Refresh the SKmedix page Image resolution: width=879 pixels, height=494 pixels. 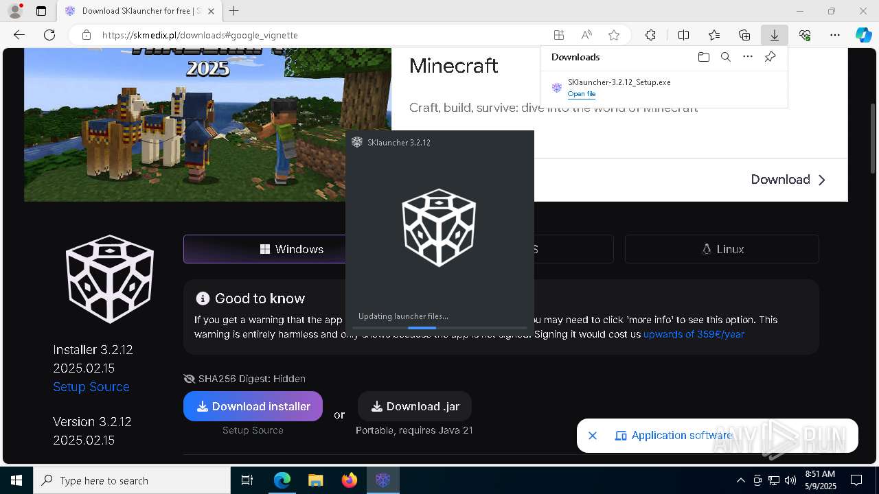49,35
